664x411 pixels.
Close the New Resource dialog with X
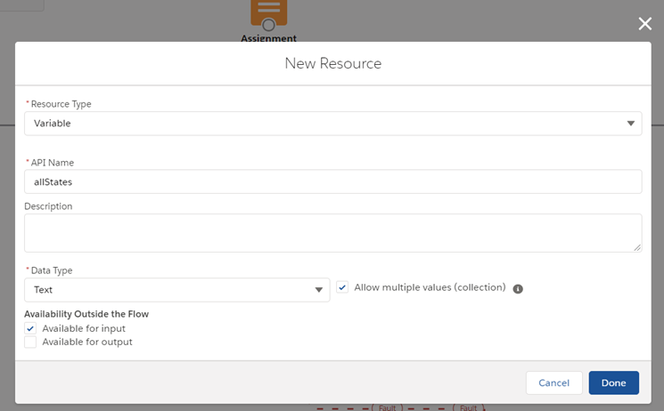coord(645,24)
